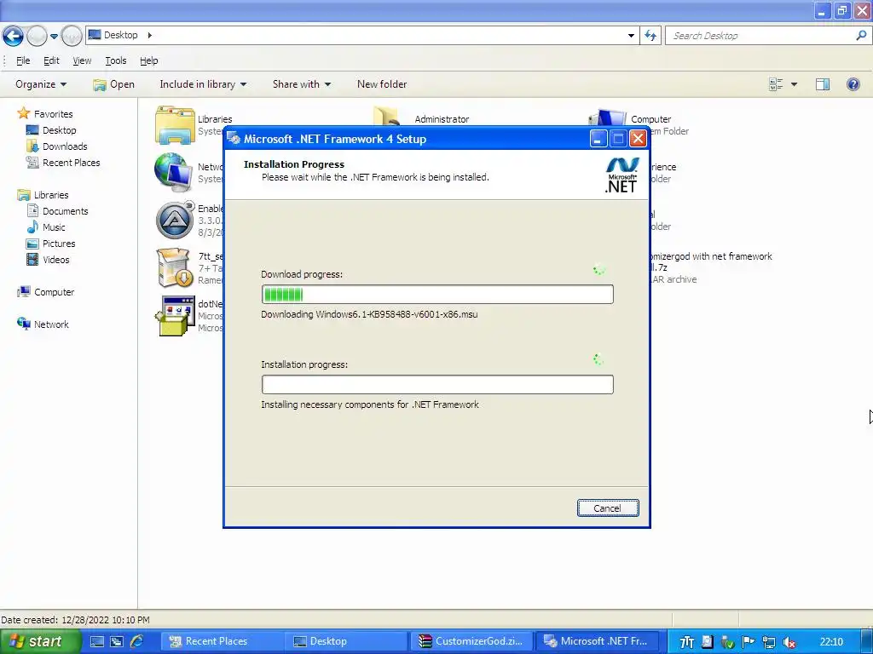Expand the address bar history dropdown

tap(631, 36)
